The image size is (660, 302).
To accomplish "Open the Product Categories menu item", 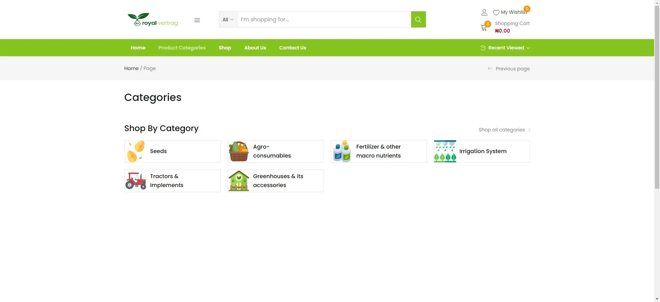I will click(182, 48).
